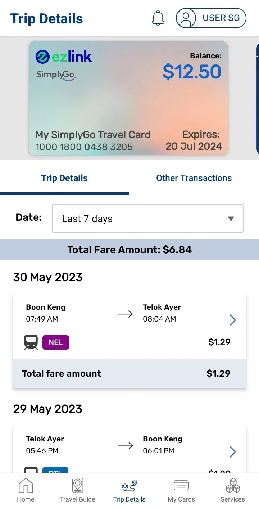Viewport: 259px width, 508px height.
Task: Tap Trip Details in bottom navigation
Action: (129, 490)
